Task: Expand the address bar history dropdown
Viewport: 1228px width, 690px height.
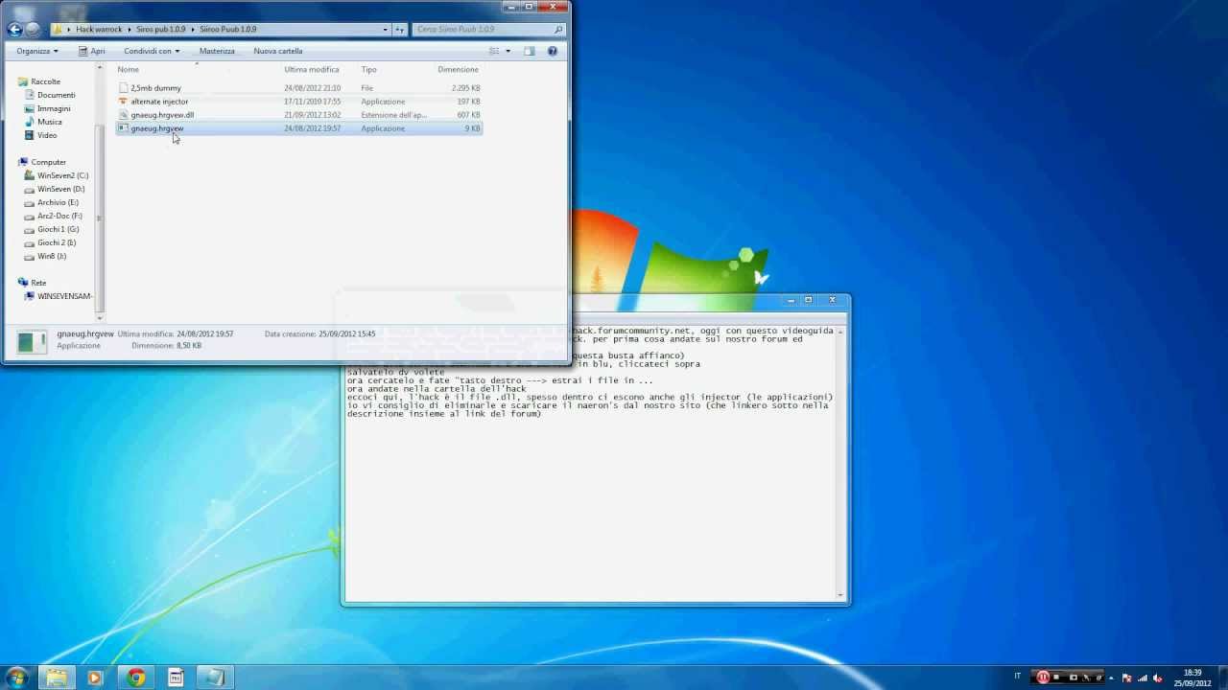Action: tap(385, 30)
